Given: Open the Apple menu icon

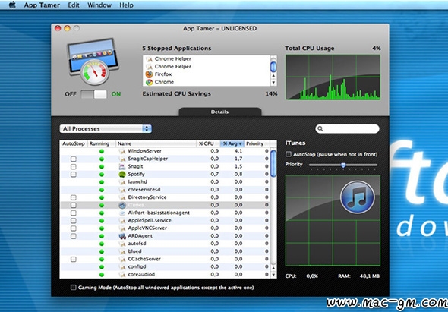Looking at the screenshot, I should coord(12,5).
